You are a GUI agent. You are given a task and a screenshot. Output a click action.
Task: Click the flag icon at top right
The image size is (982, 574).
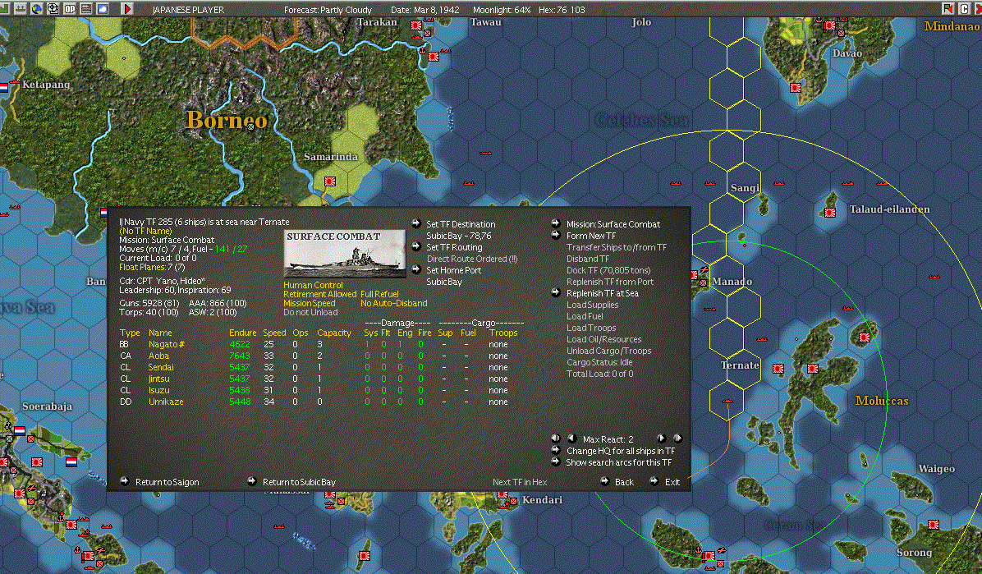947,8
